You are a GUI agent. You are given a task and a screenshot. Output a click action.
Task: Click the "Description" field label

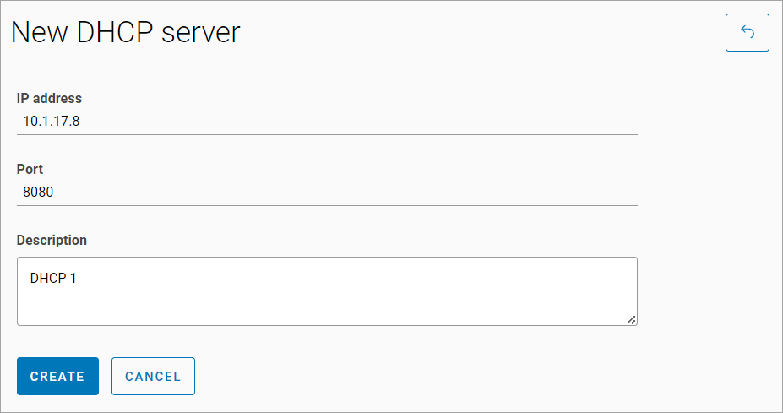coord(52,240)
